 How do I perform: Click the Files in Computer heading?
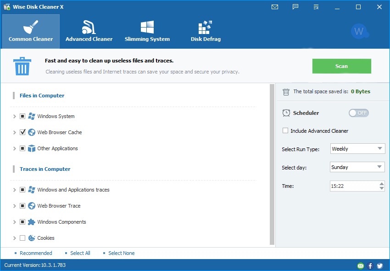(x=42, y=96)
